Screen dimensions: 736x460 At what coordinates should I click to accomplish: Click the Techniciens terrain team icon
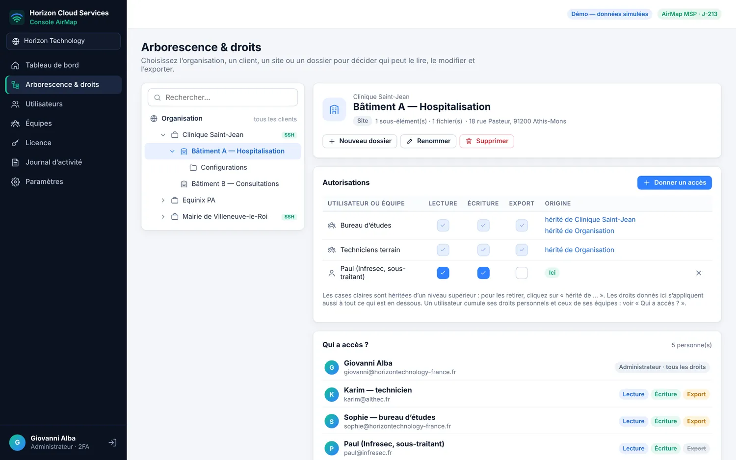point(332,250)
